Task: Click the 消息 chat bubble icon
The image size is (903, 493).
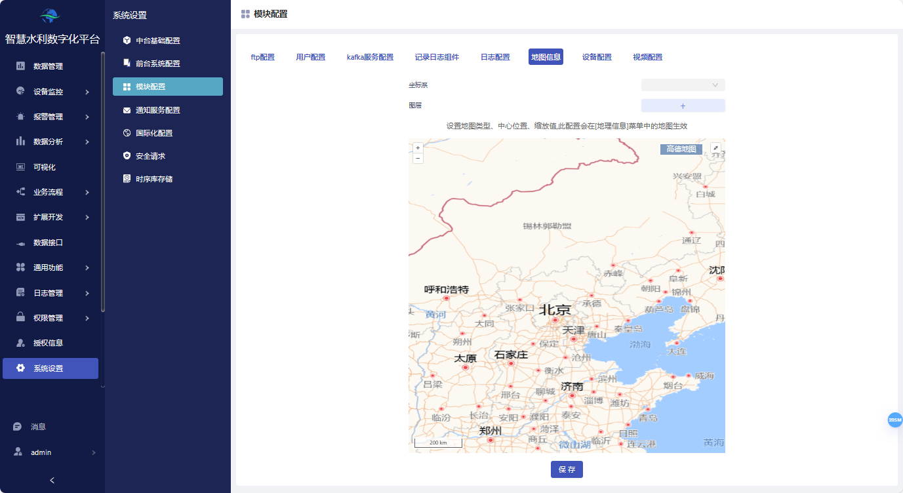Action: (x=18, y=427)
